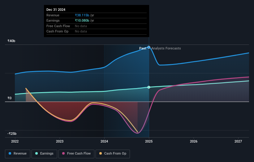The image size is (254, 162).
Task: Click the Revenue data point marker at 2025
Action: click(x=149, y=47)
